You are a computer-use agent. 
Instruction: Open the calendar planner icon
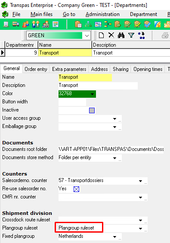click(56, 24)
